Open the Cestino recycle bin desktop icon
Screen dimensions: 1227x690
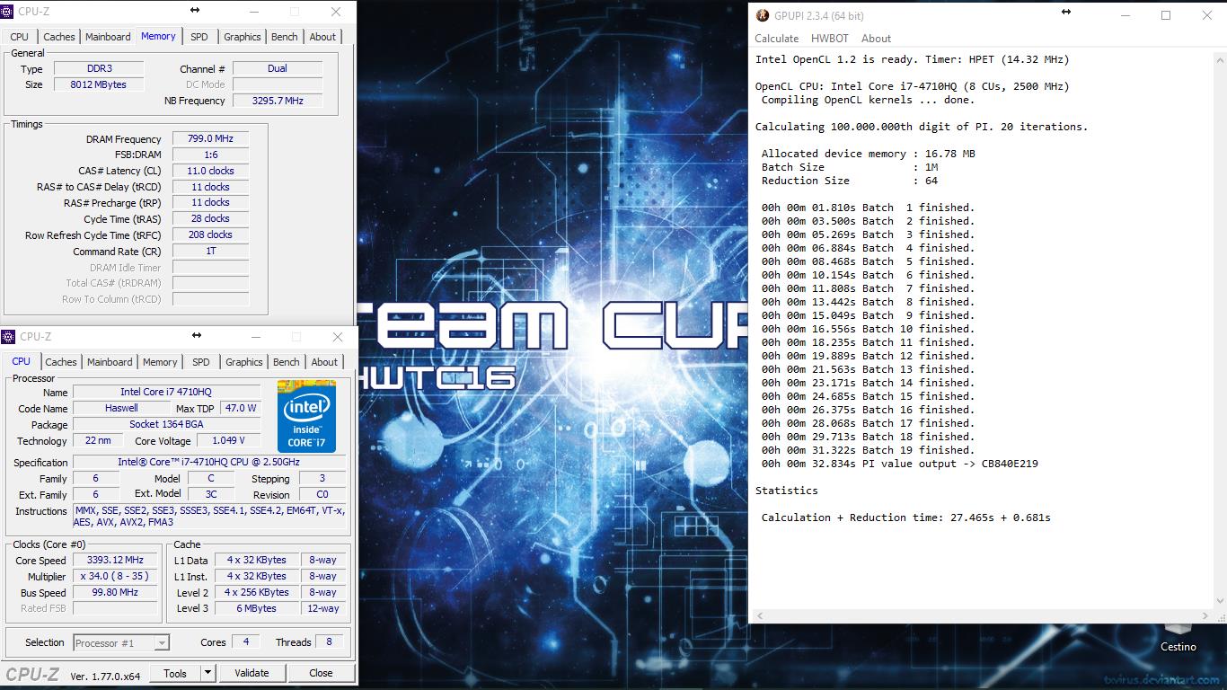[1178, 634]
